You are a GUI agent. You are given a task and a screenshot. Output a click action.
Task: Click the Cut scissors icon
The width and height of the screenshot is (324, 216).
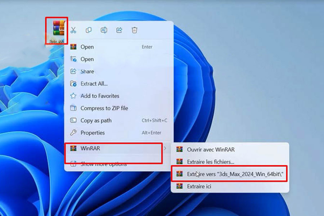(73, 30)
